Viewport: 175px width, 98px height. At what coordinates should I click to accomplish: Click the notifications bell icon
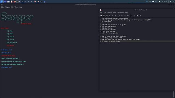pos(159,2)
